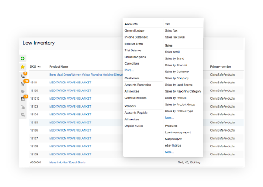Open Accounts Receivable report
Image resolution: width=263 pixels, height=187 pixels.
pos(138,85)
